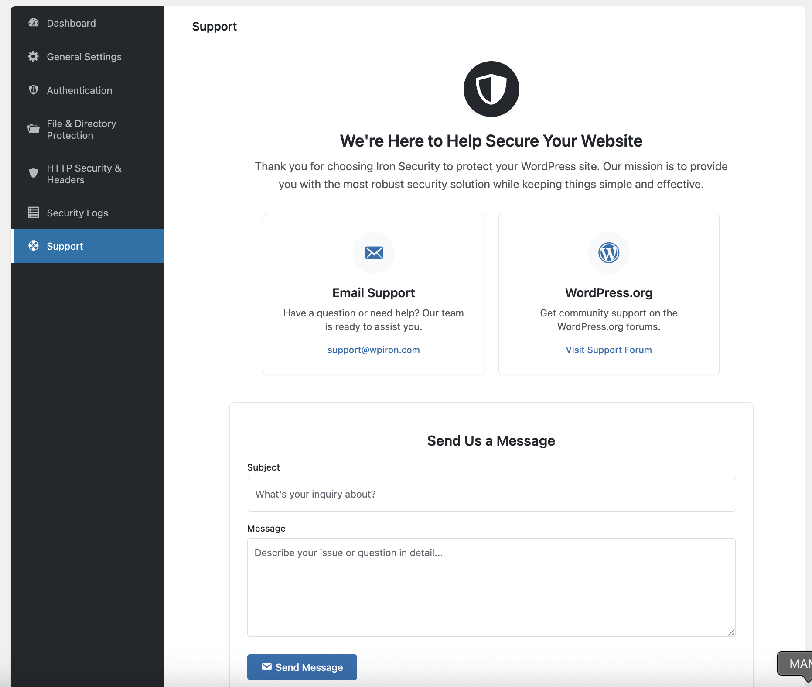Click the General Settings gear icon
This screenshot has width=812, height=687.
[x=34, y=57]
